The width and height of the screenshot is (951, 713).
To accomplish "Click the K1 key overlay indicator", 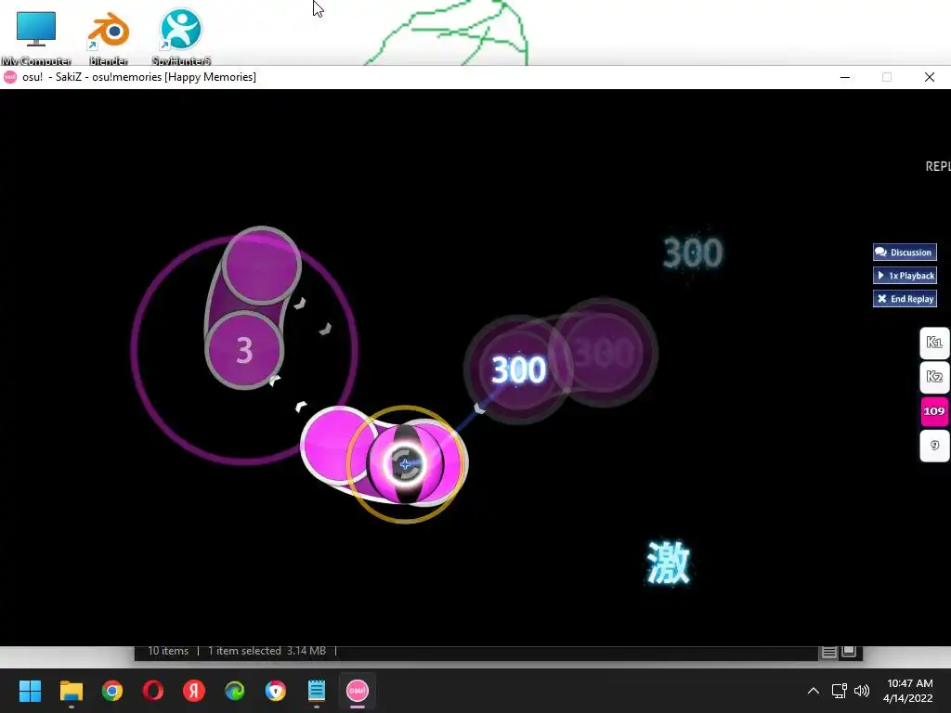I will coord(934,343).
